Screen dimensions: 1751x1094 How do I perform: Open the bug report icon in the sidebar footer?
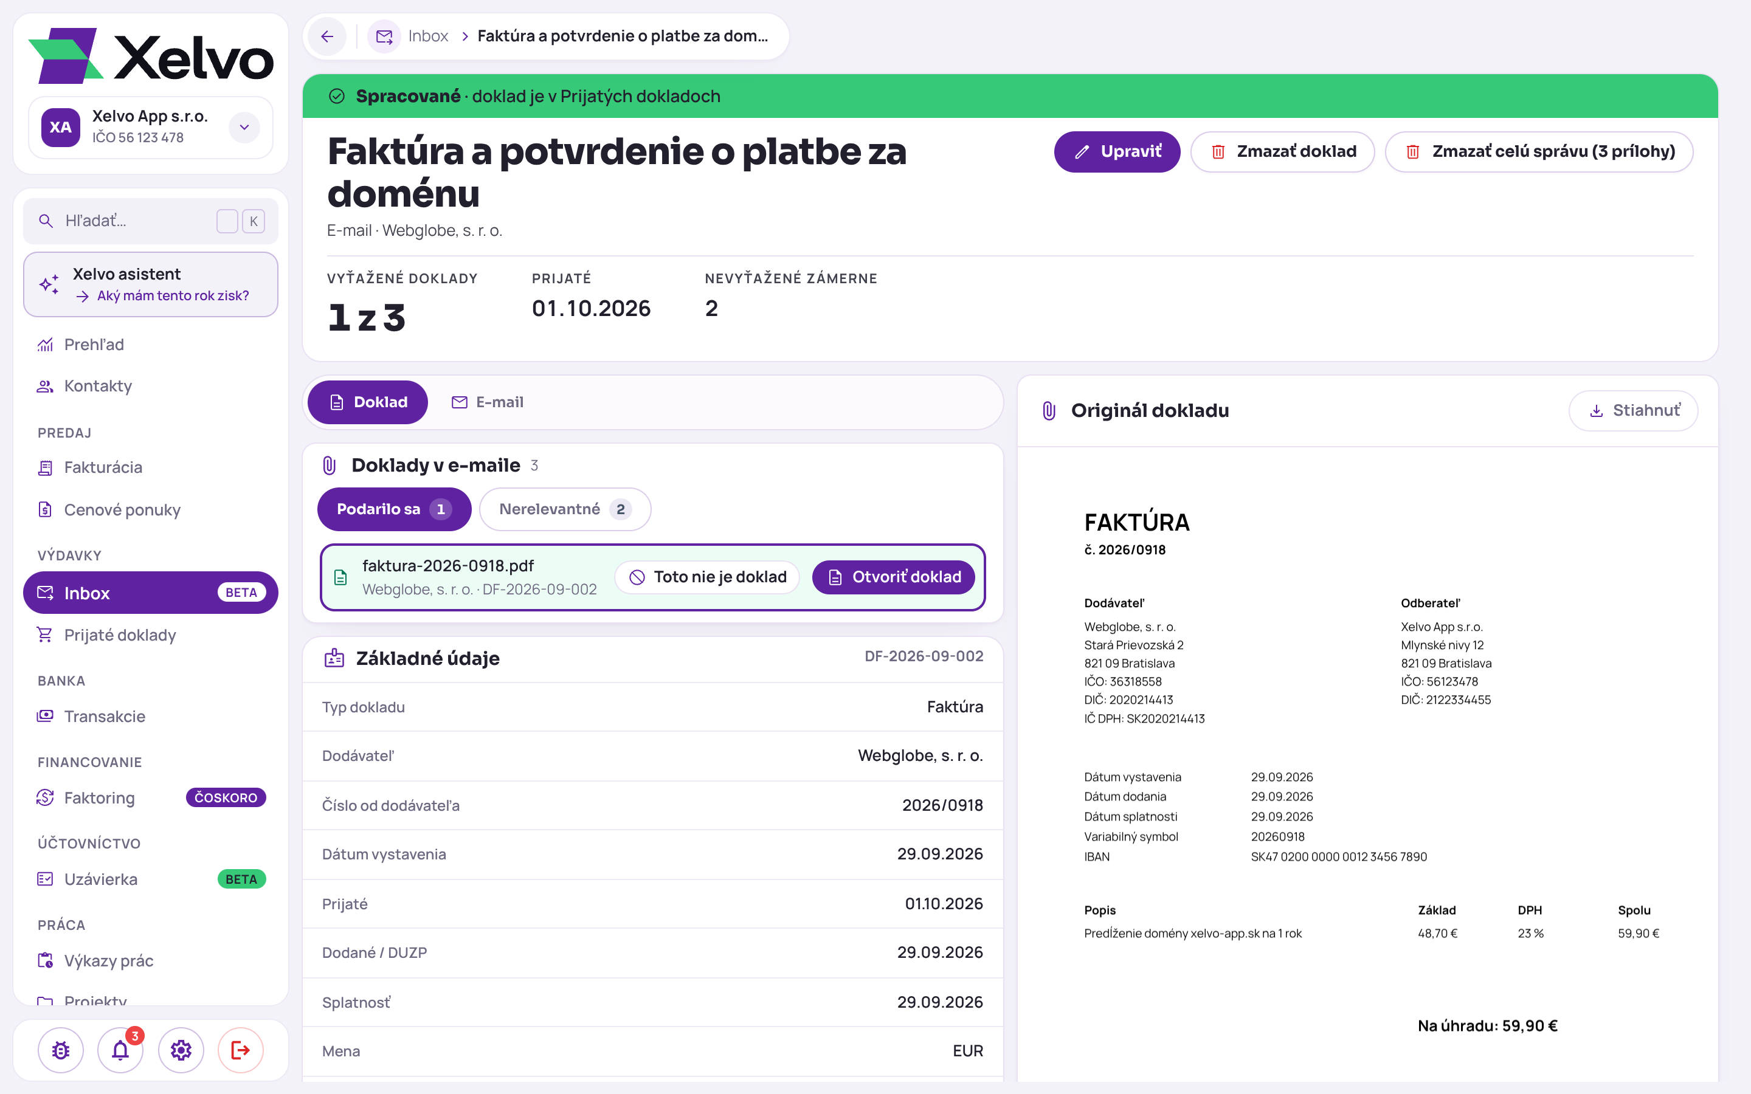click(x=61, y=1050)
